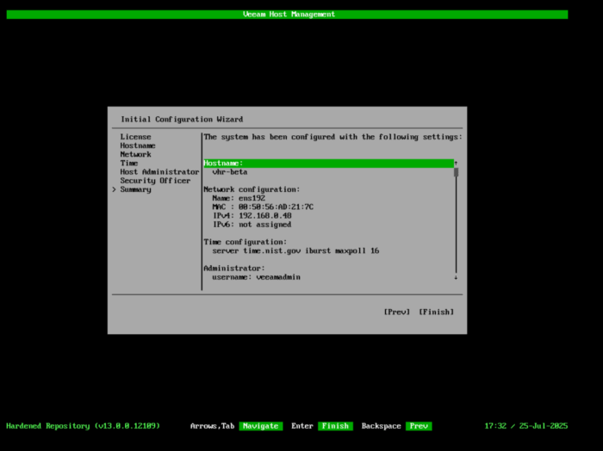Click the Network configuration: heading
This screenshot has height=451, width=603.
coord(252,189)
